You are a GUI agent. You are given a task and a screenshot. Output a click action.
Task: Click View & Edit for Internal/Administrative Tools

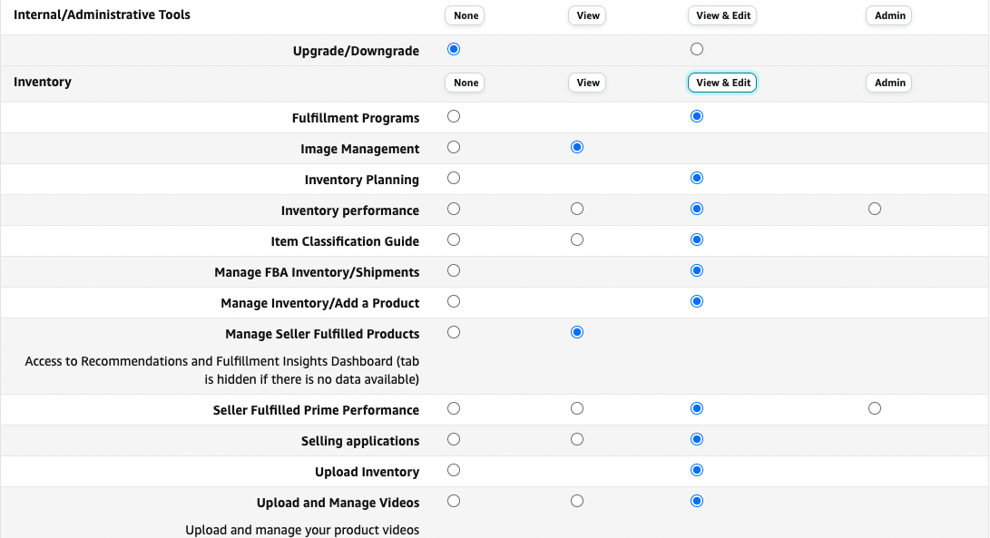point(721,15)
